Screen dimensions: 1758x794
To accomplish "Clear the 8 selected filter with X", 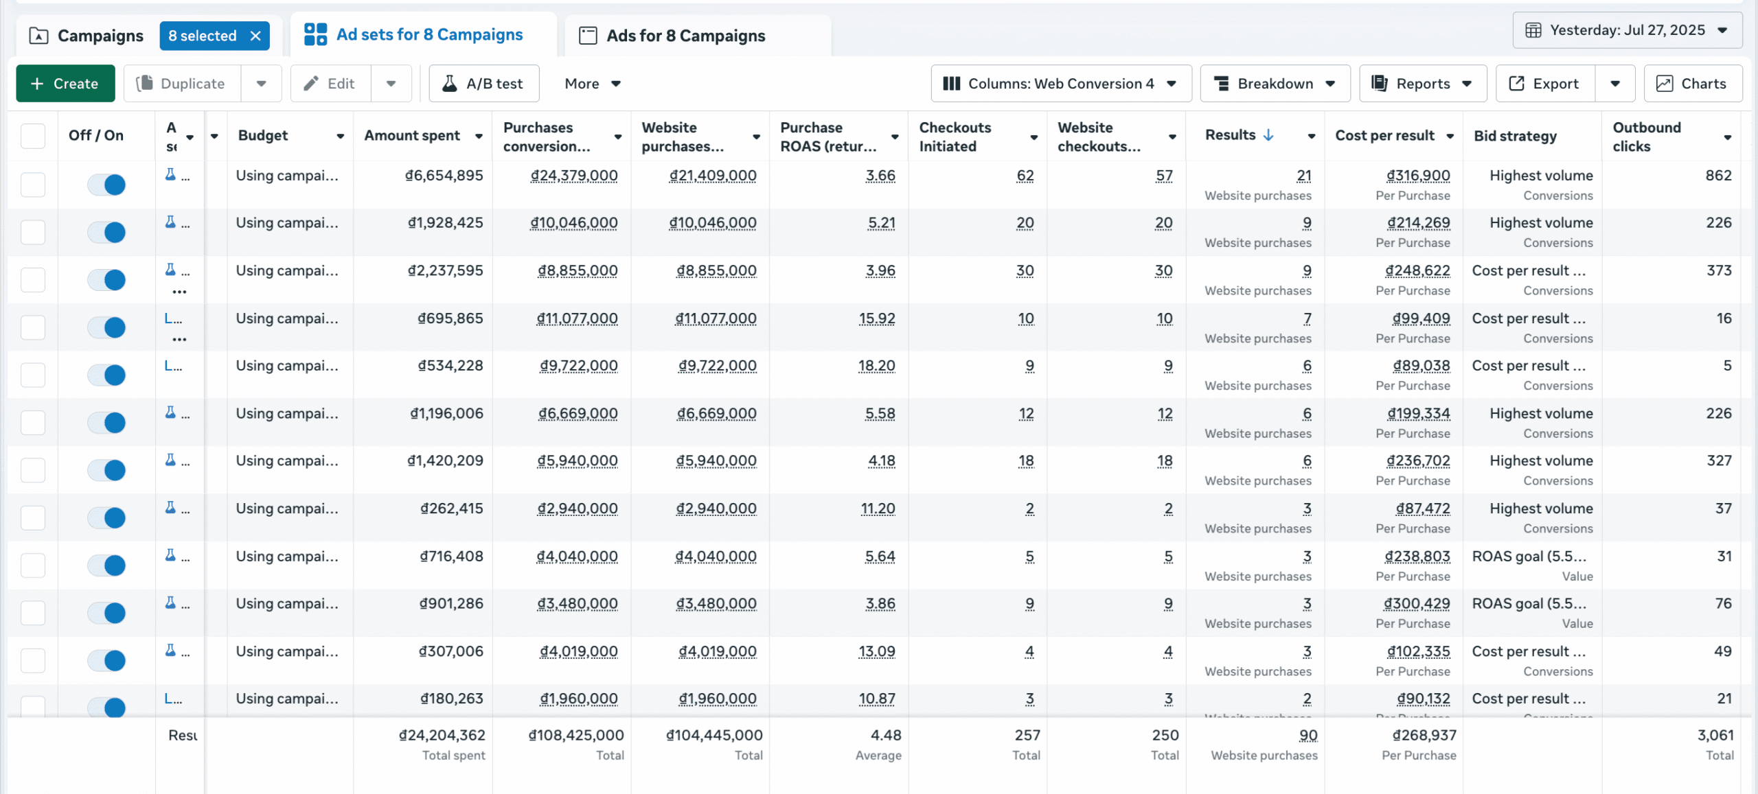I will [x=255, y=36].
